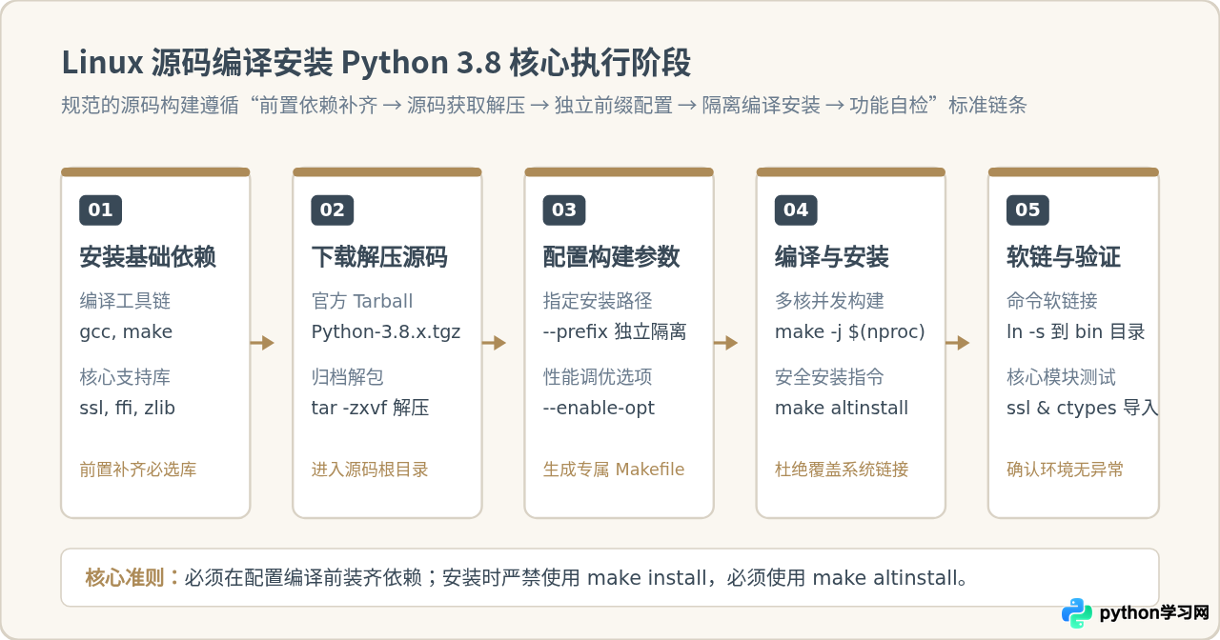1220x640 pixels.
Task: Select the text "ssl, ffi, zlib"
Action: [x=128, y=409]
